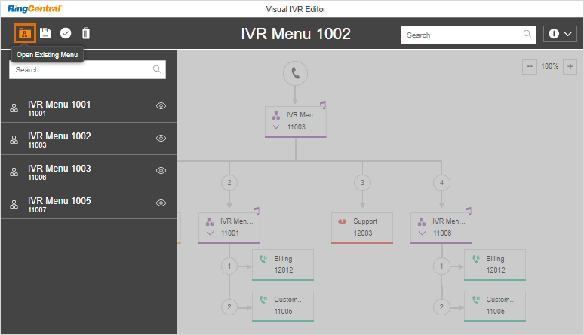Click the Delete trash can icon
Screen dimensions: 584x335
click(x=86, y=34)
